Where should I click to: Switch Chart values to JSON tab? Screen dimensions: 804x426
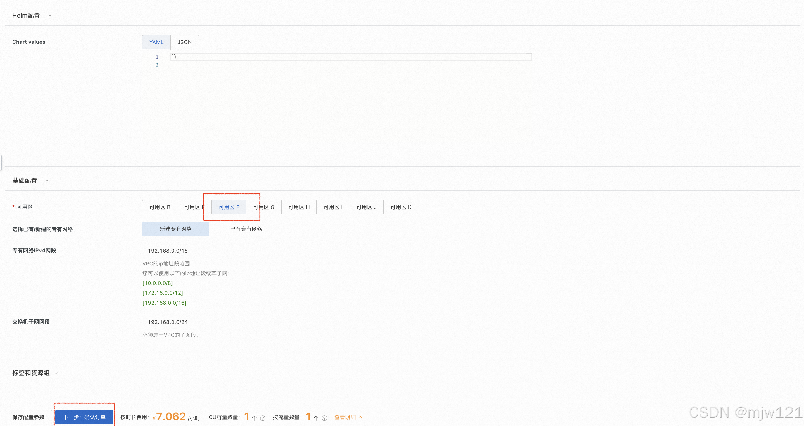[x=184, y=42]
